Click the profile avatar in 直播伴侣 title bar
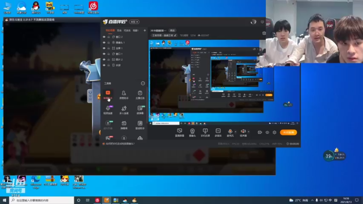The width and height of the screenshot is (363, 204). pos(254,22)
